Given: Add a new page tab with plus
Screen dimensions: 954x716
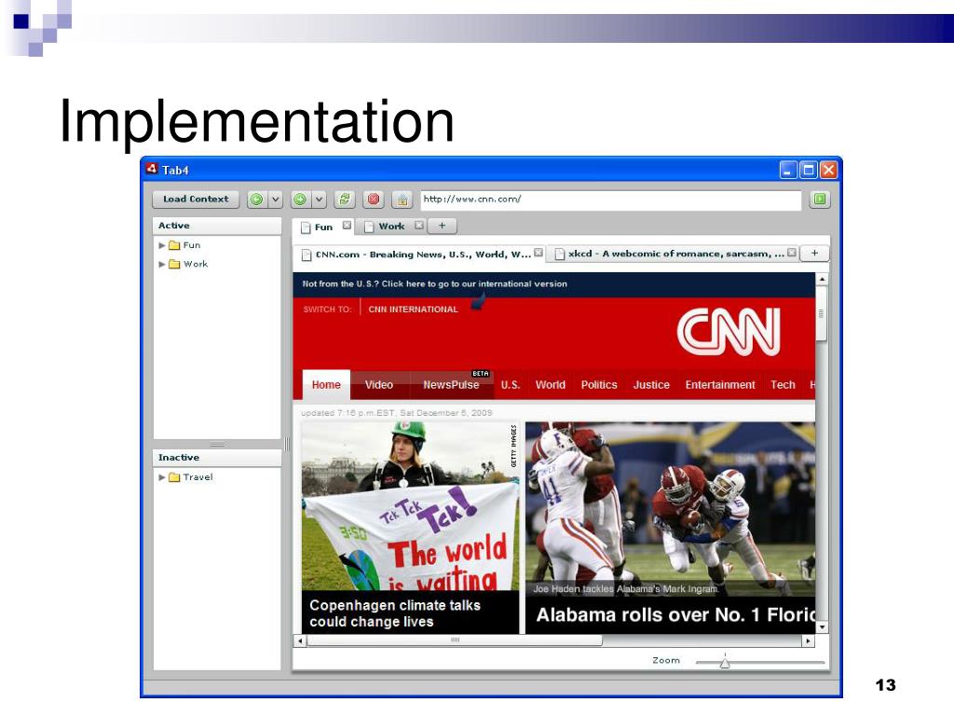Looking at the screenshot, I should (x=814, y=254).
